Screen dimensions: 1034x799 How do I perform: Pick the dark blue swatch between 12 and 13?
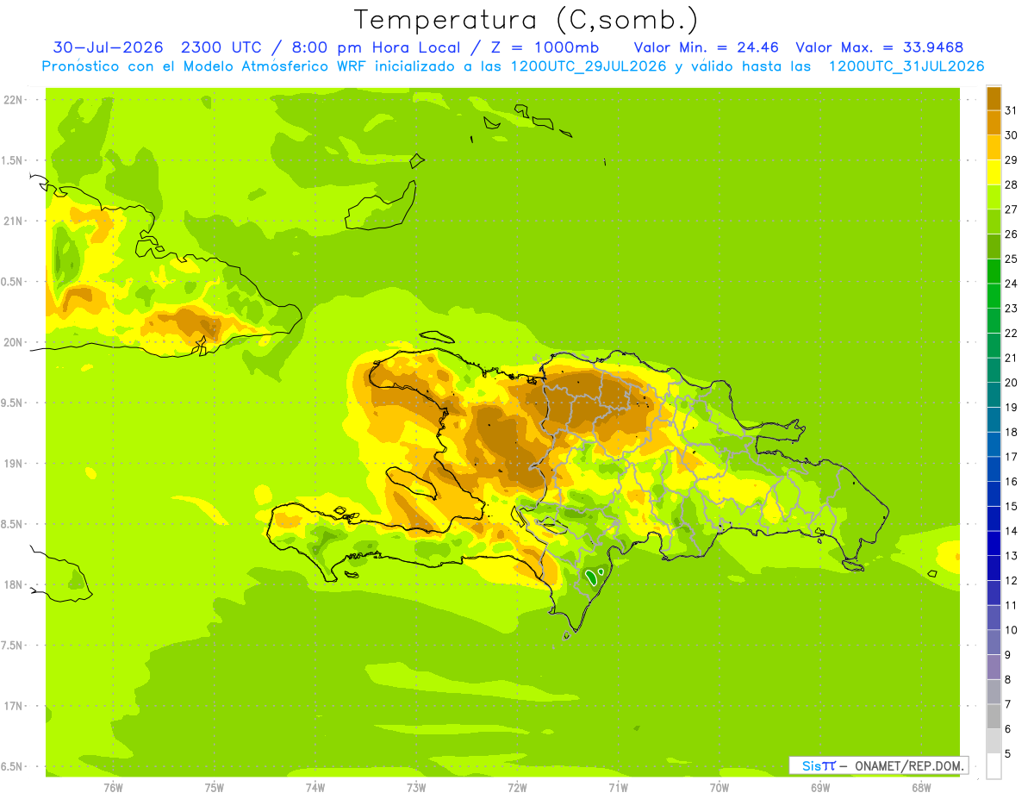994,568
